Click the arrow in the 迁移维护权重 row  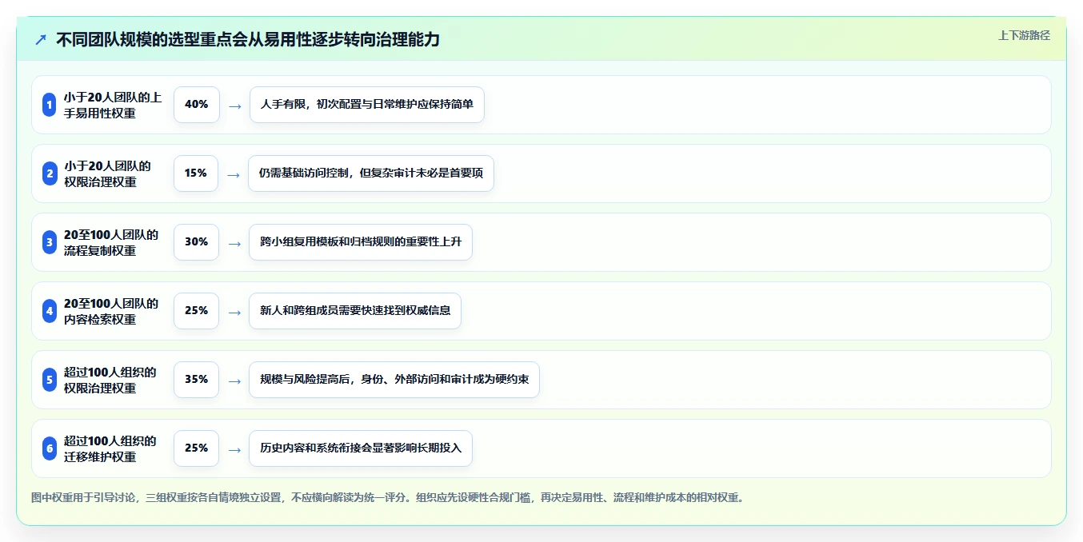click(234, 449)
